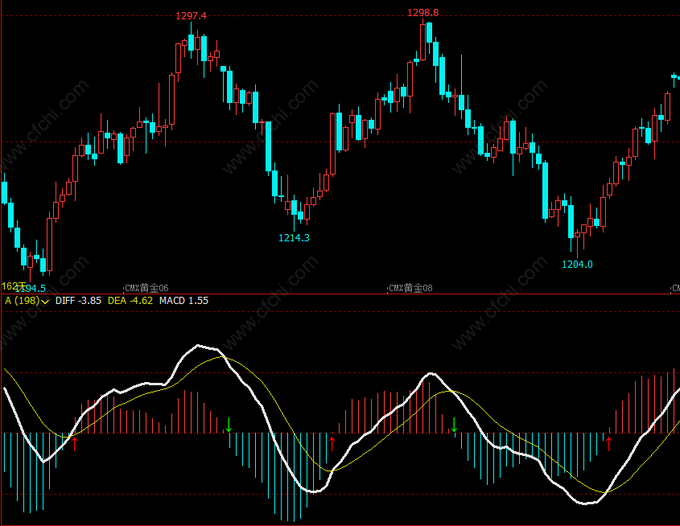Click the DEA -4.62 value label
Image resolution: width=680 pixels, height=526 pixels.
(130, 301)
